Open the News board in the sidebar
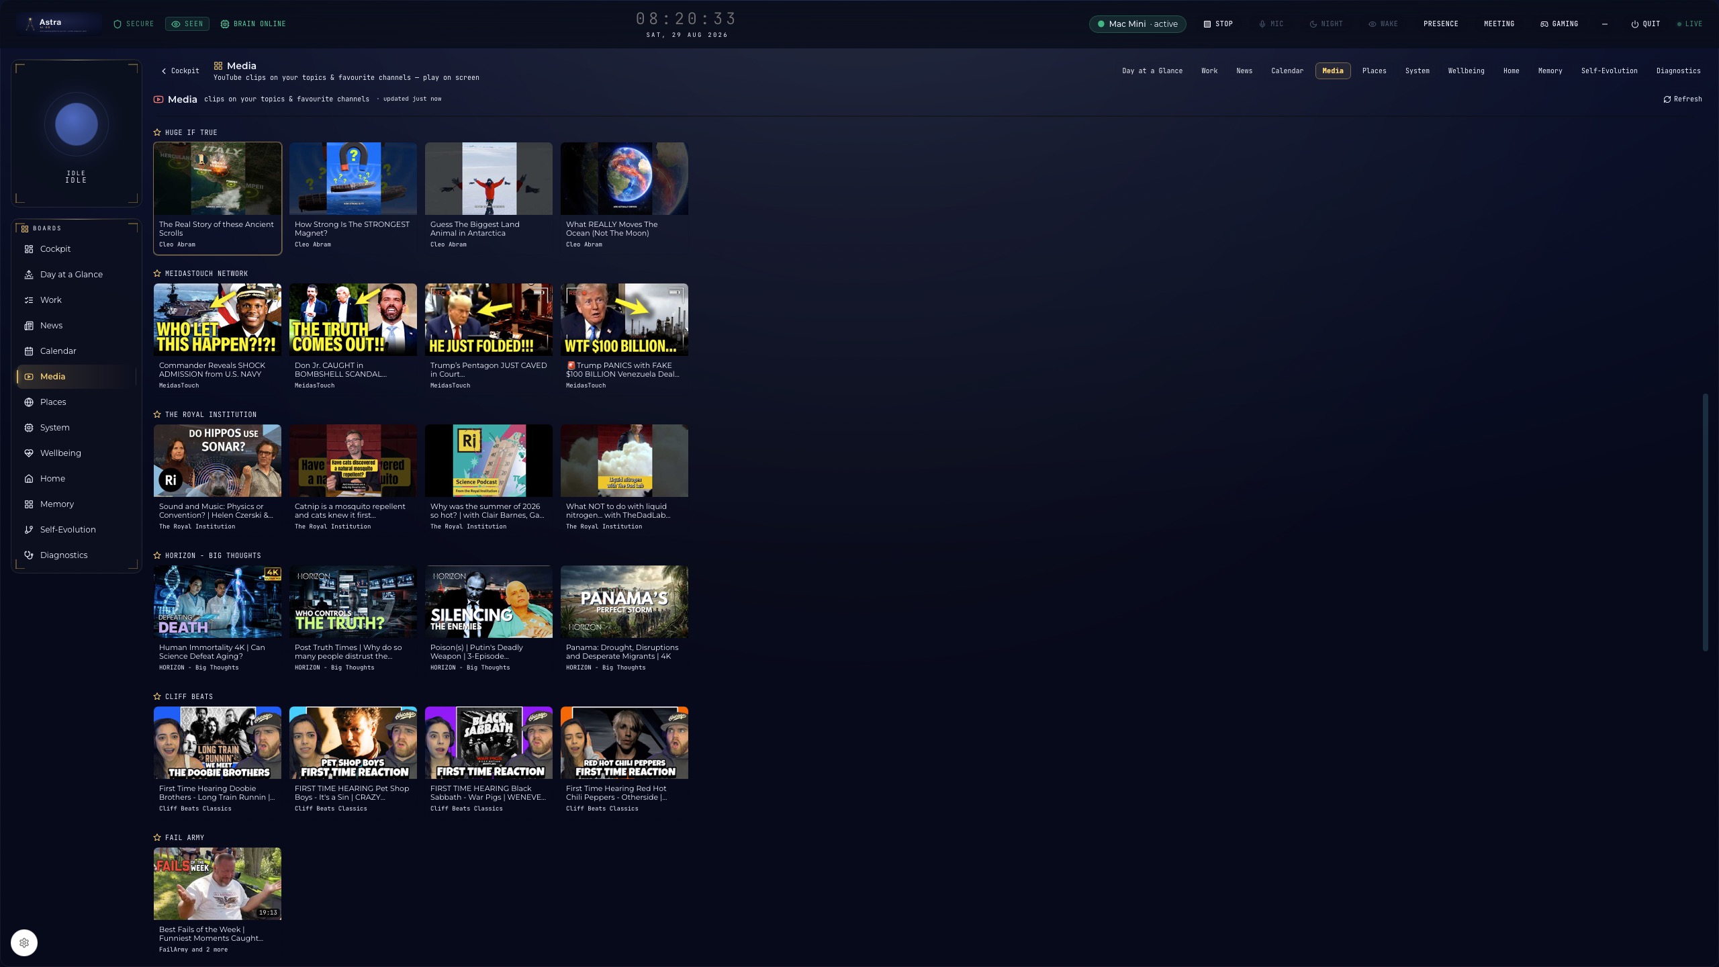Screen dimensions: 1719x967 point(76,326)
